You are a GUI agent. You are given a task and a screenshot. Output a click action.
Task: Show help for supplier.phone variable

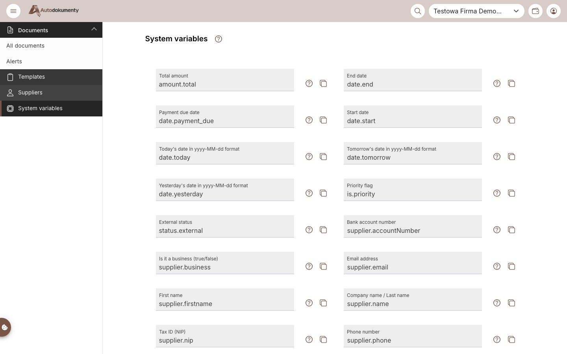point(497,339)
